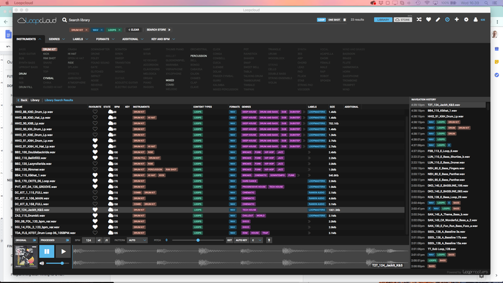Switch to the LIBRARY tab

point(383,19)
